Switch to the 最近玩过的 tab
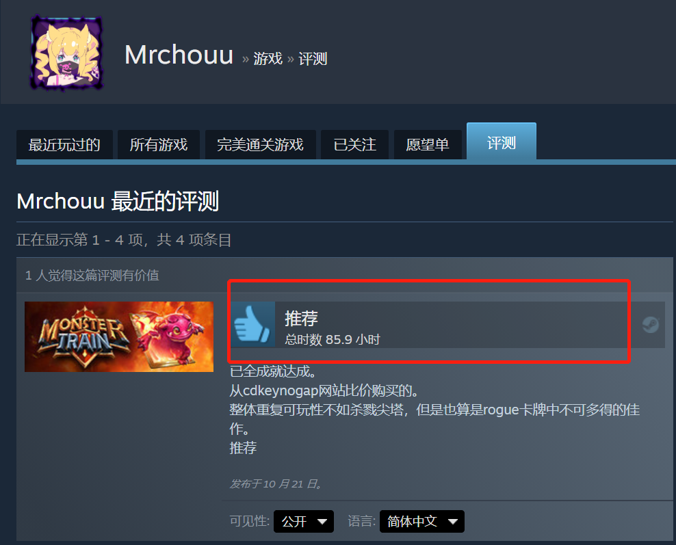The image size is (676, 545). click(65, 145)
